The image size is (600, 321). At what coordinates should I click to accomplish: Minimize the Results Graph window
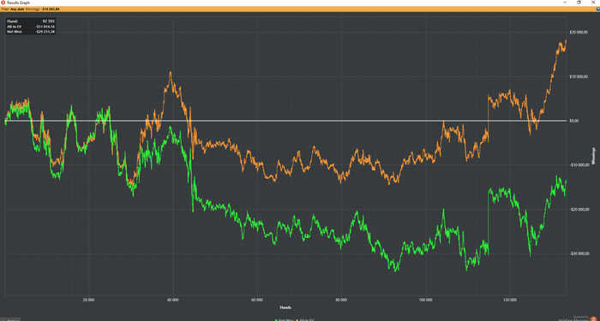pyautogui.click(x=565, y=3)
